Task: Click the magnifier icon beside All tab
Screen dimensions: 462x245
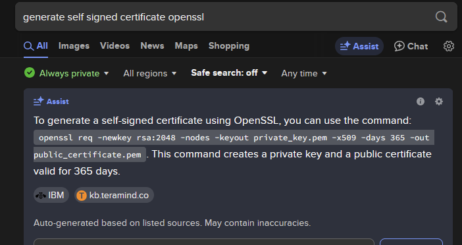Action: [x=28, y=46]
